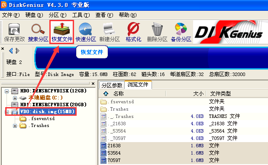This screenshot has height=165, width=268.
Task: Select file name ._.Trashes
Action: click(x=121, y=117)
